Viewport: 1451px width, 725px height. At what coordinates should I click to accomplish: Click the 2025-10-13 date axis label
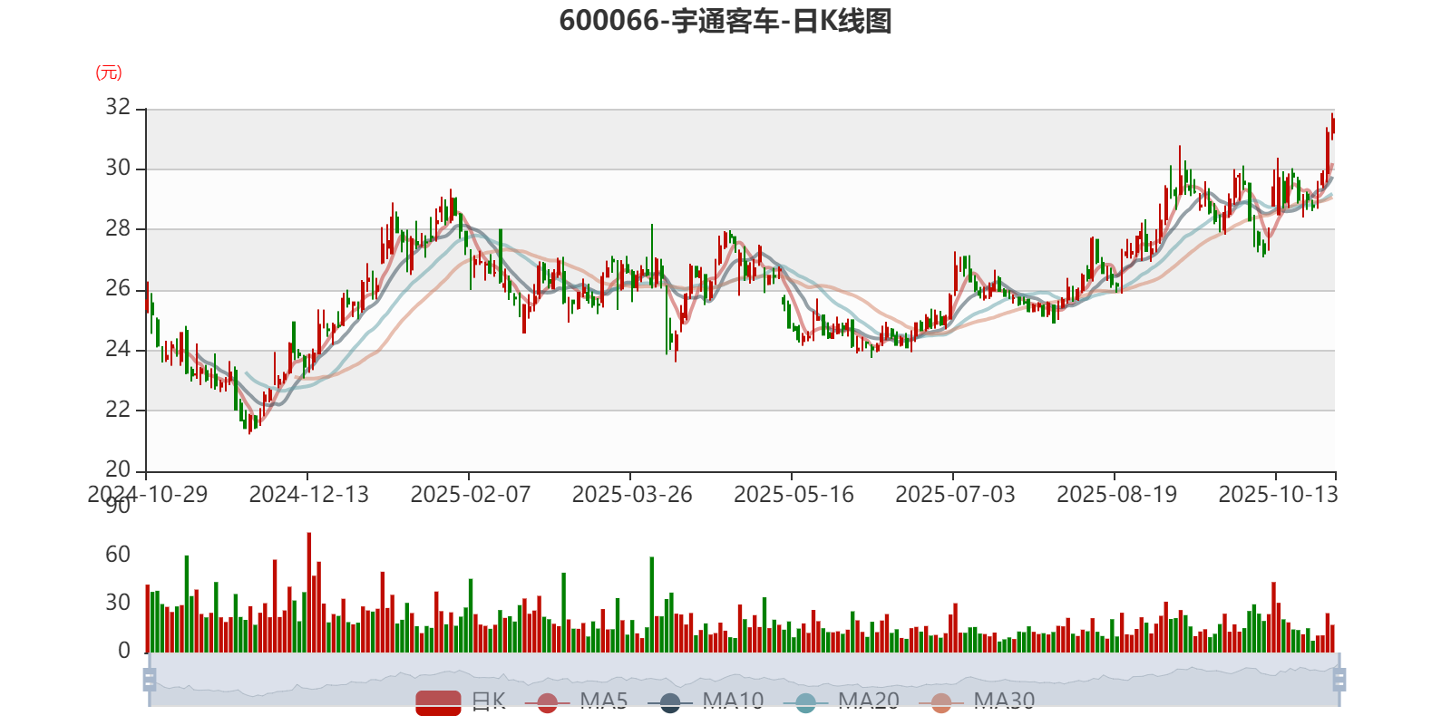(1278, 495)
